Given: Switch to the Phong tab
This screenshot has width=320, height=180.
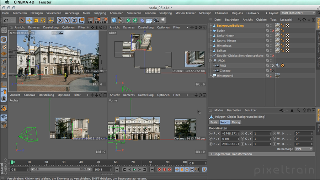Looking at the screenshot, I should 236,122.
